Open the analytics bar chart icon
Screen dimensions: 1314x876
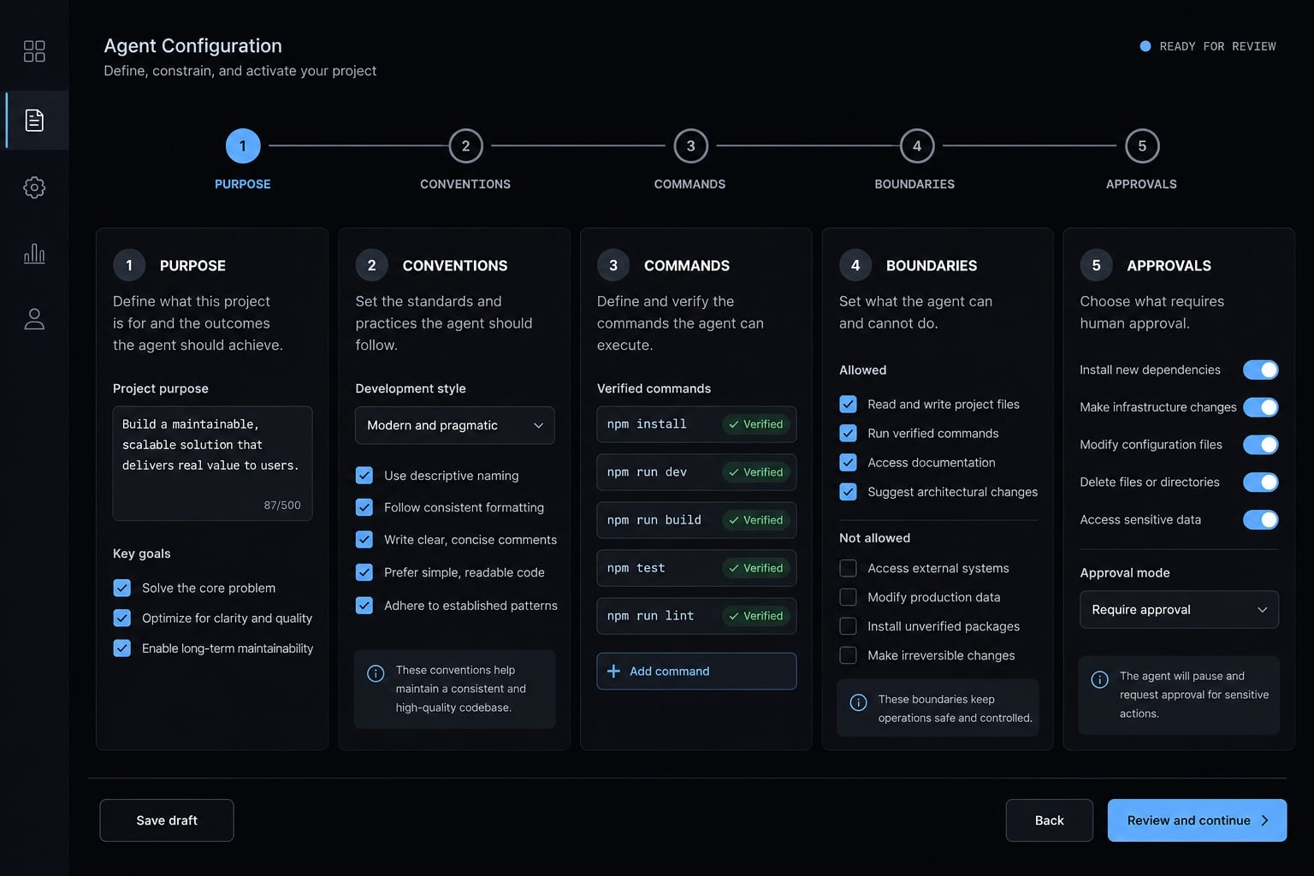click(34, 253)
